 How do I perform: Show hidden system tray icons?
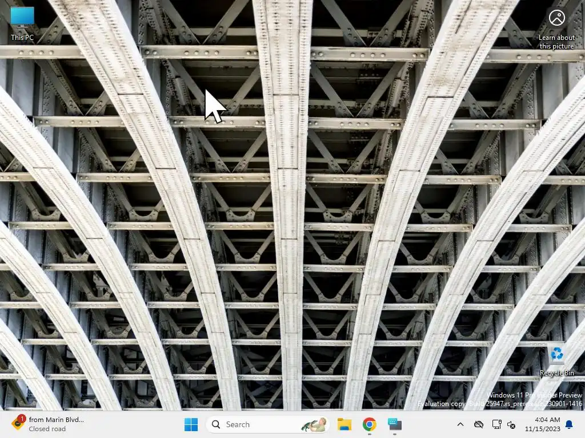[x=460, y=424]
